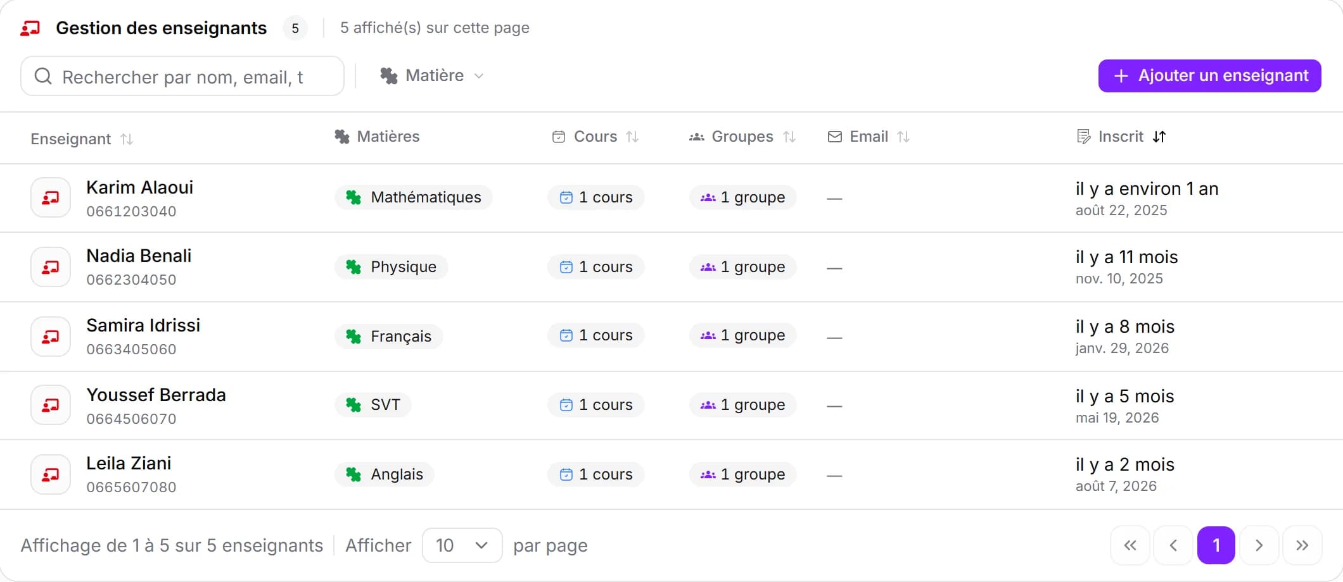Click the Matières column header
The image size is (1343, 582).
pos(377,137)
